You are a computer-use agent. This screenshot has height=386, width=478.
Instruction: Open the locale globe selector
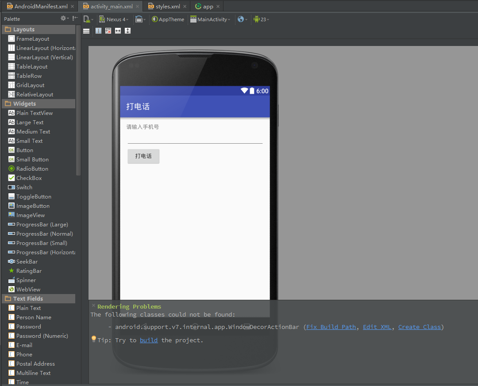(242, 19)
